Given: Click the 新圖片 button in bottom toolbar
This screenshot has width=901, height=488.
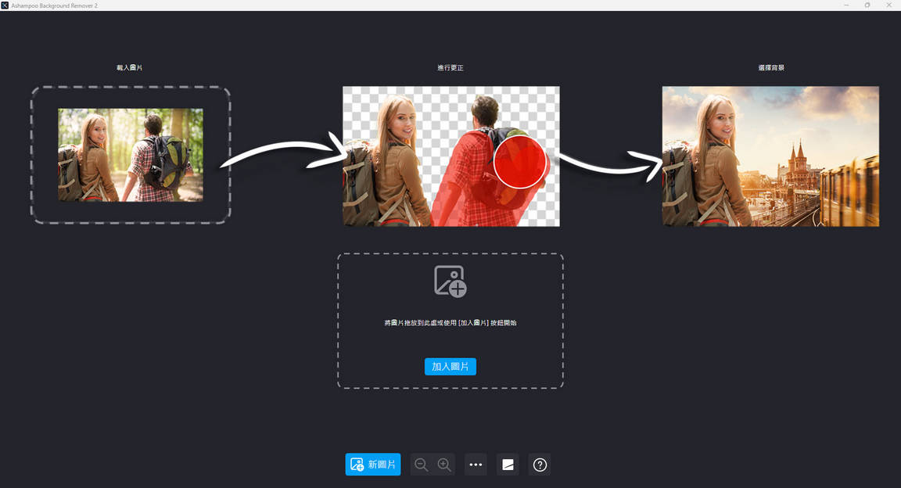Looking at the screenshot, I should (373, 465).
